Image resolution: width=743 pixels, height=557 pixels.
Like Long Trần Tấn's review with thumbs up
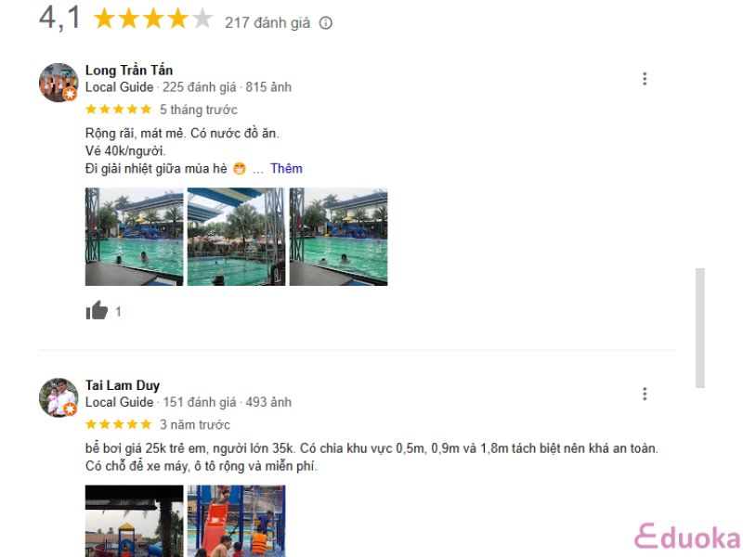click(x=97, y=311)
